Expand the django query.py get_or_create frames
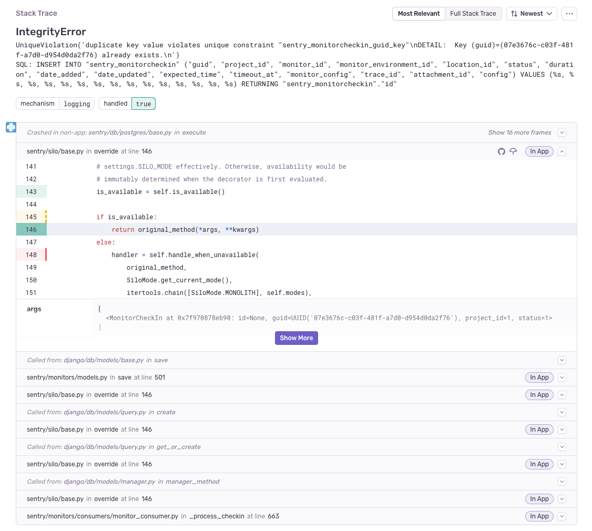592x531 pixels. tap(562, 447)
